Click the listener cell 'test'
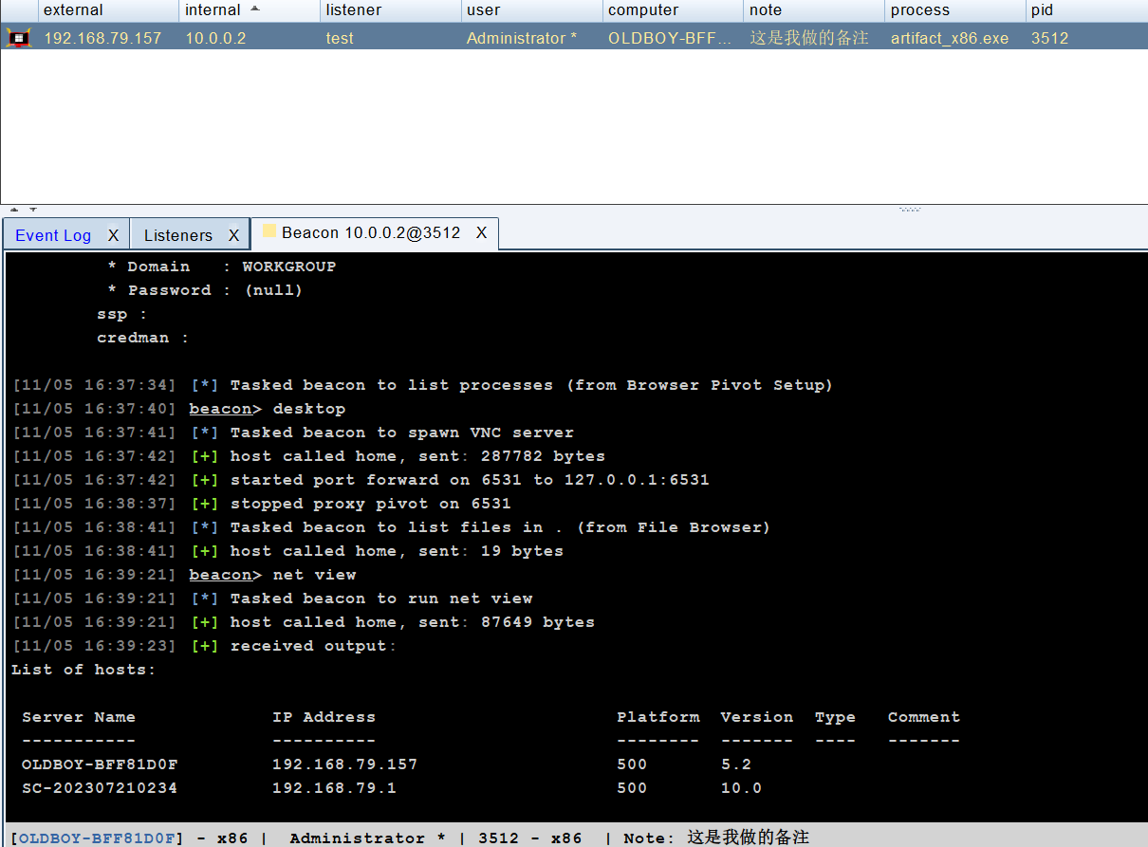 coord(340,38)
